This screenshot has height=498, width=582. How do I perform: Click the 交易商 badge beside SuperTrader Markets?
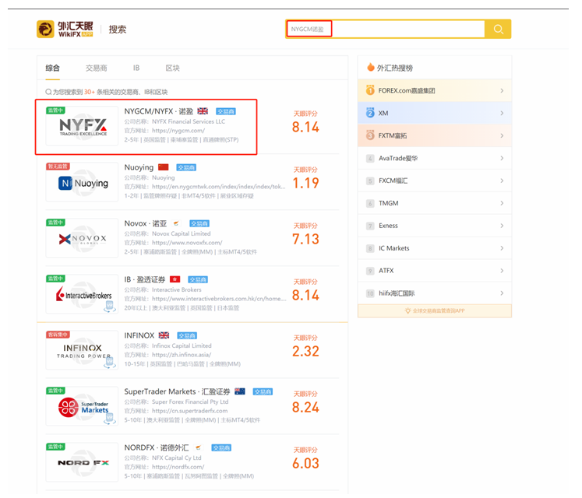[x=263, y=391]
